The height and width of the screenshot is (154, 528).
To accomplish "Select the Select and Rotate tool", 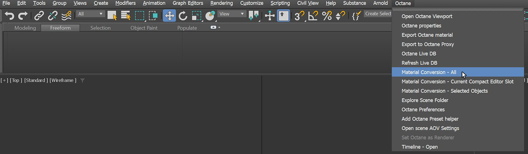I will coord(183,16).
